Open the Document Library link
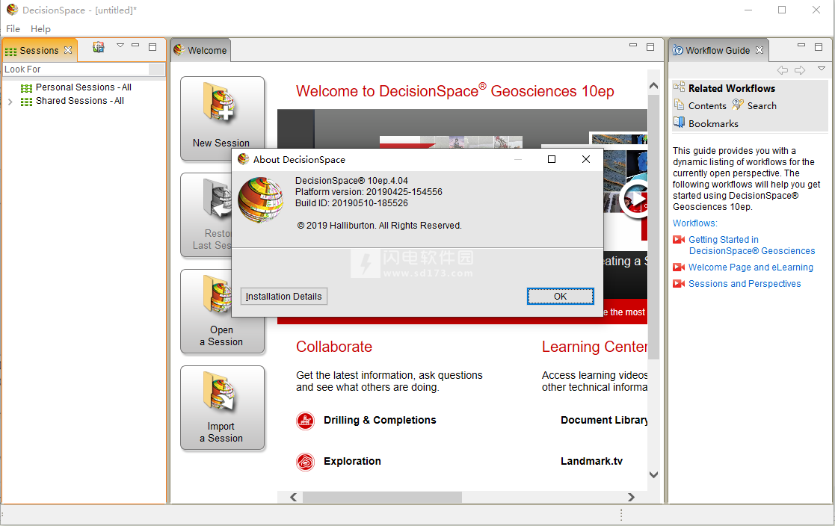The height and width of the screenshot is (526, 835). point(604,420)
